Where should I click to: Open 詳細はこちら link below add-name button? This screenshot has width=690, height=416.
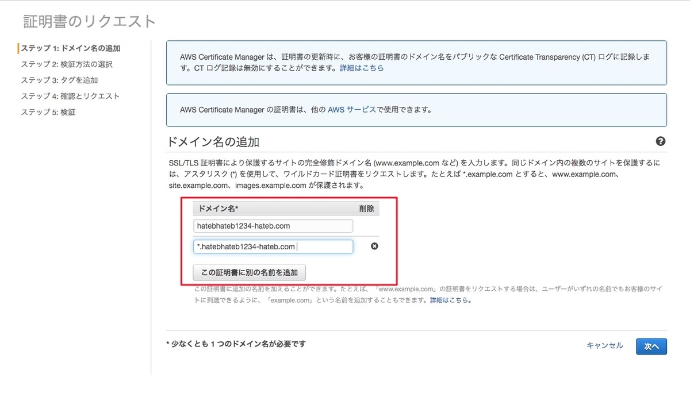pos(451,300)
